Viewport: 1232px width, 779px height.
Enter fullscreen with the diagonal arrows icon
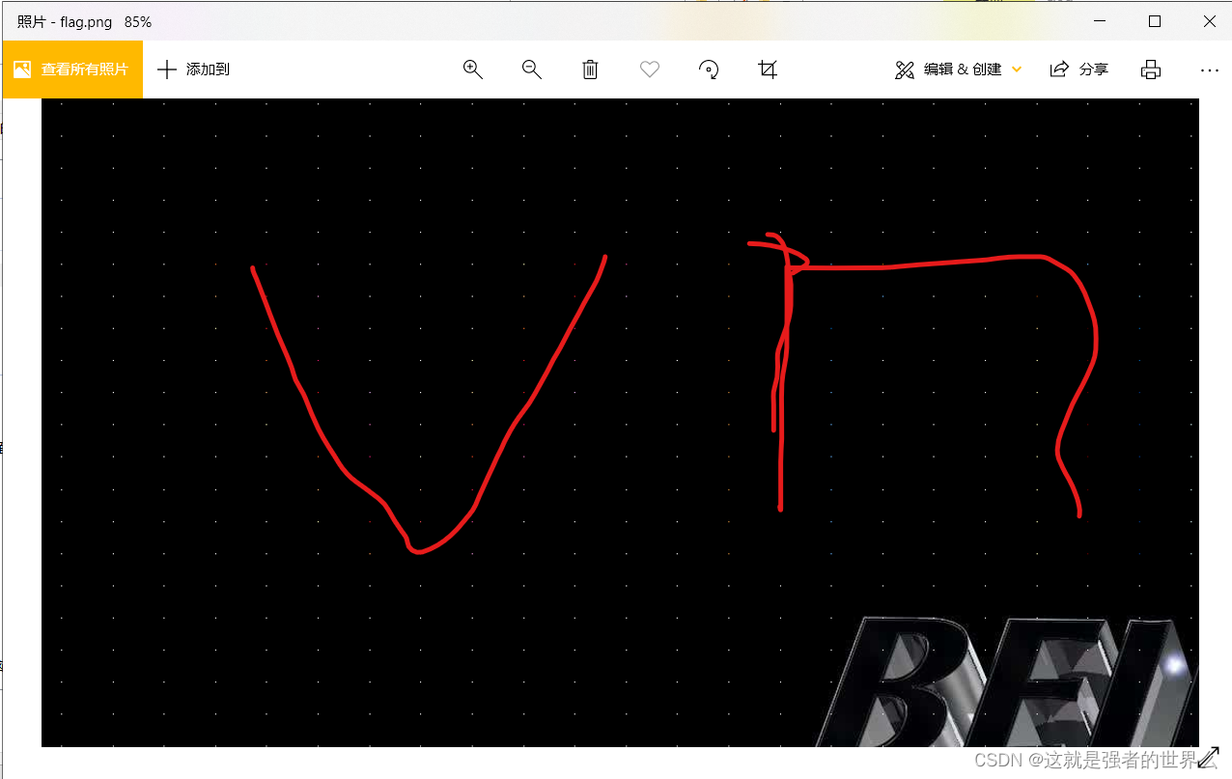tap(1209, 758)
